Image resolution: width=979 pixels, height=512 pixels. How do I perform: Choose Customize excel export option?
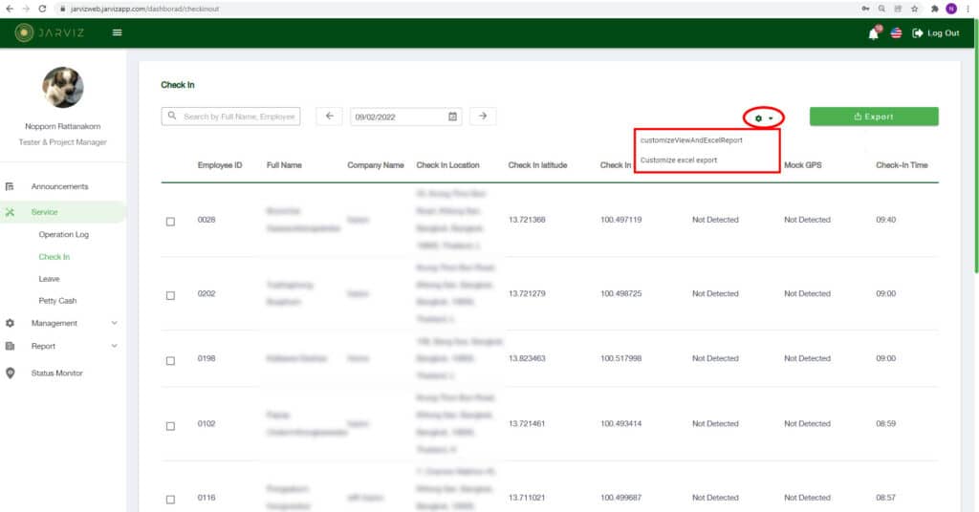pyautogui.click(x=679, y=160)
